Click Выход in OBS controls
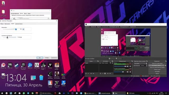The image size is (169, 95). (x=157, y=73)
